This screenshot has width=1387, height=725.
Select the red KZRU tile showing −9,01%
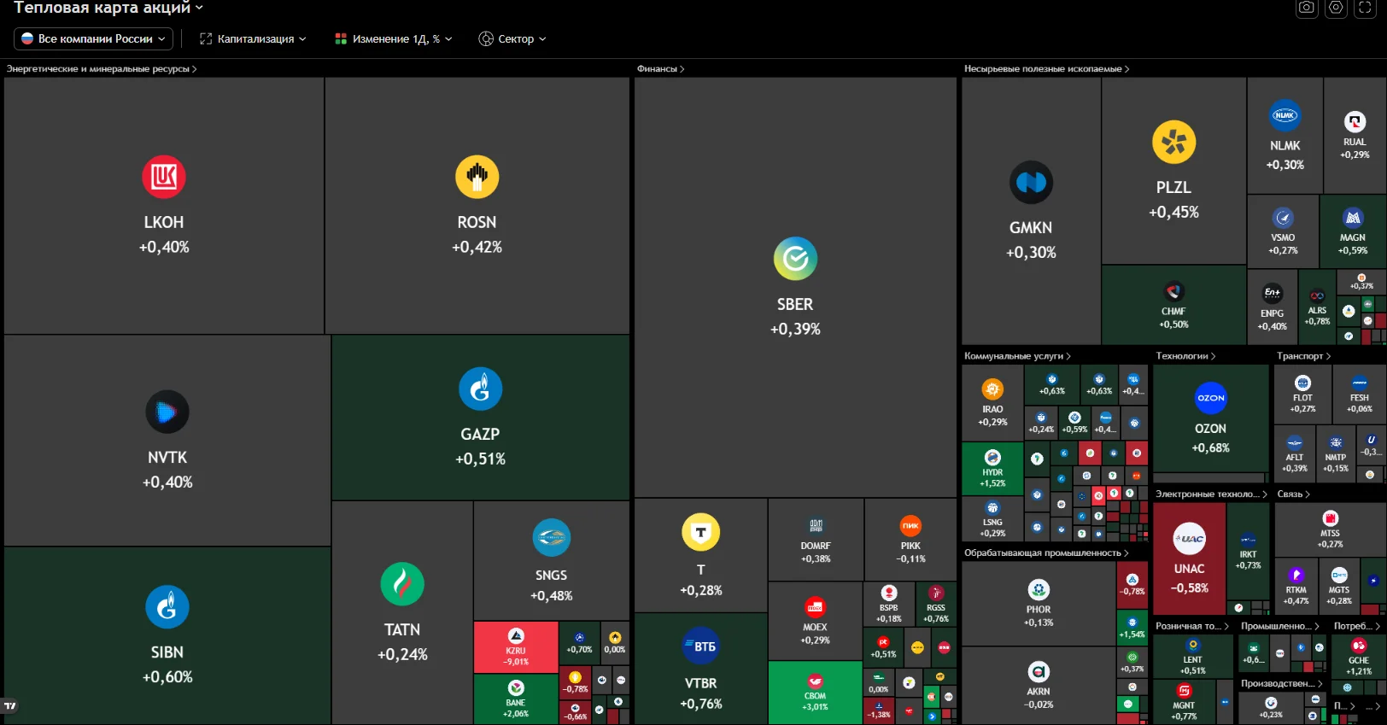pyautogui.click(x=516, y=647)
